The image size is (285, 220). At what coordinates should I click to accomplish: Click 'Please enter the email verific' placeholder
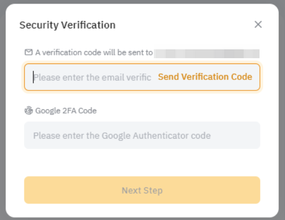92,77
